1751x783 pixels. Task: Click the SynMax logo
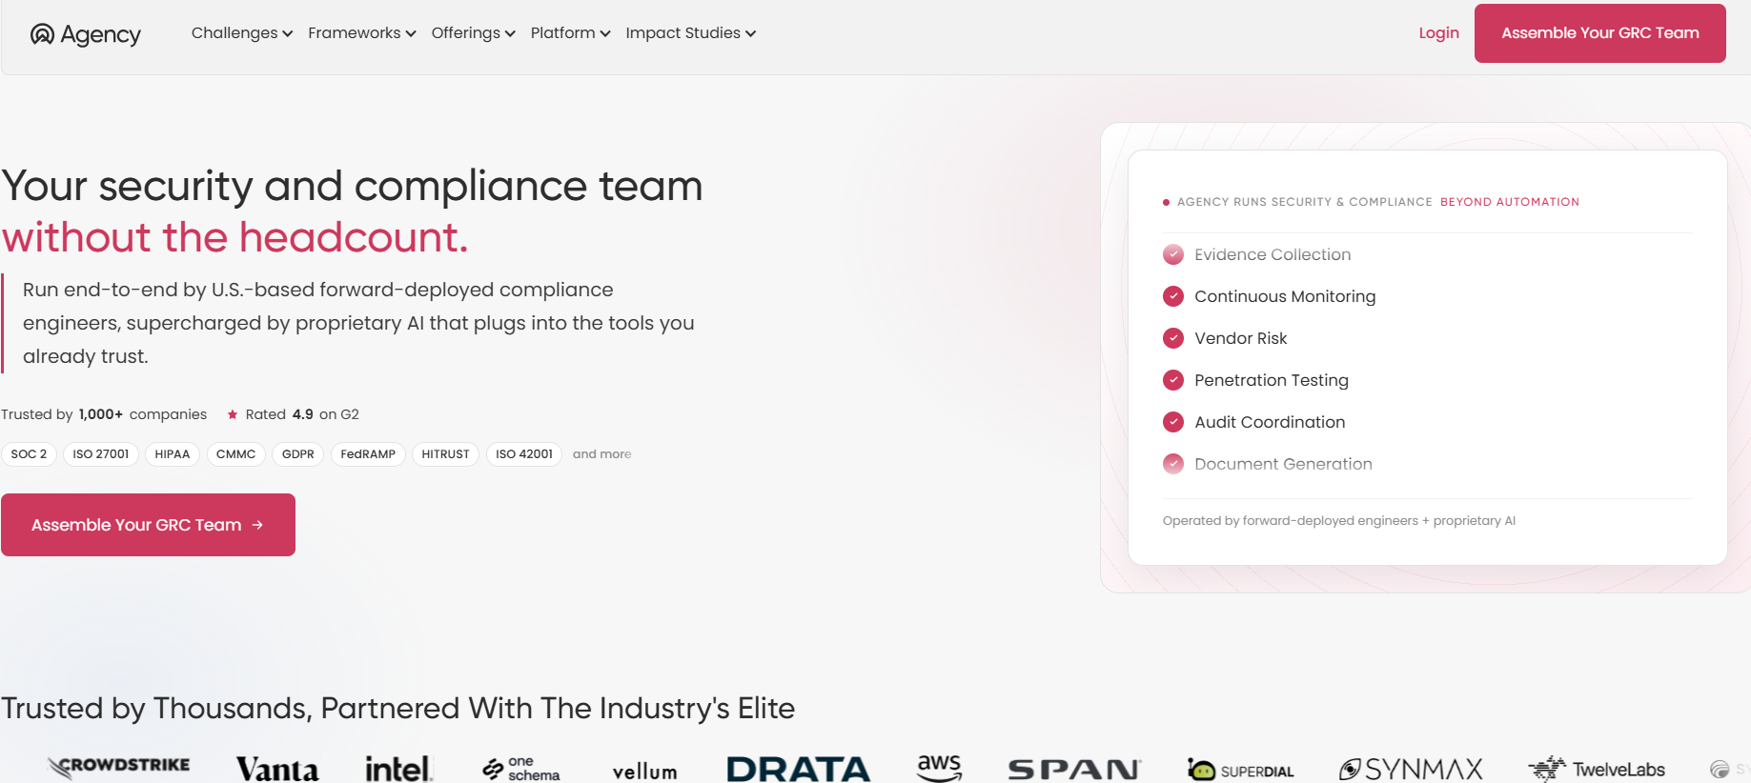(1411, 770)
